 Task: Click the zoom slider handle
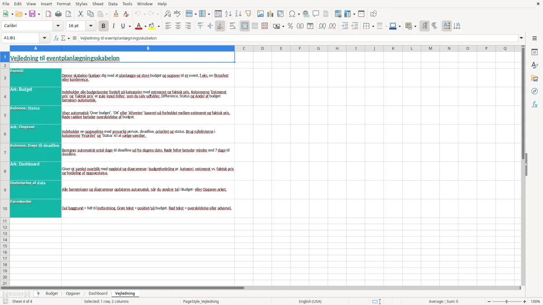pos(507,301)
